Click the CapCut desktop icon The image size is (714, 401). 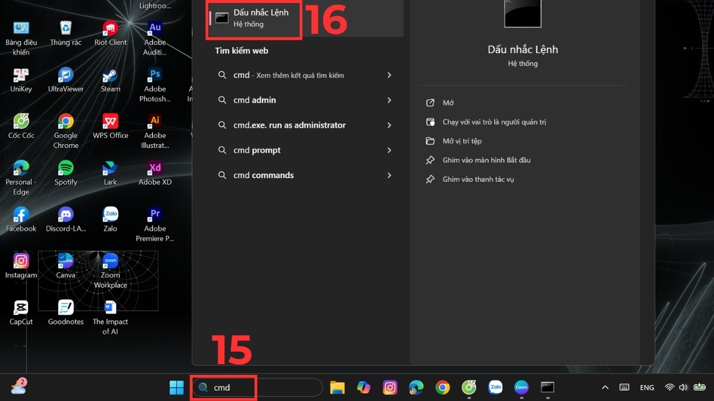pos(21,308)
